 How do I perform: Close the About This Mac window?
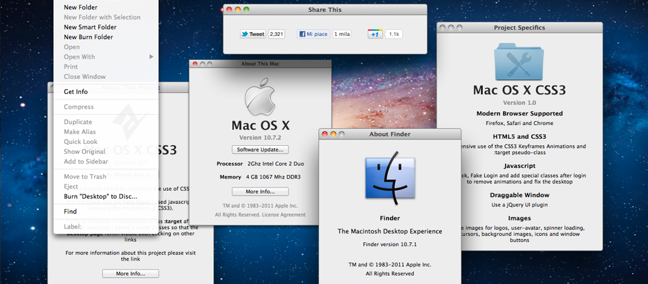click(196, 64)
